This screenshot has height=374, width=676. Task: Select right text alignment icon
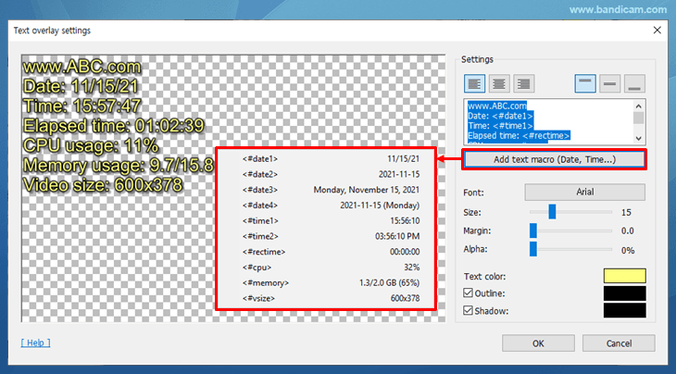(x=524, y=83)
